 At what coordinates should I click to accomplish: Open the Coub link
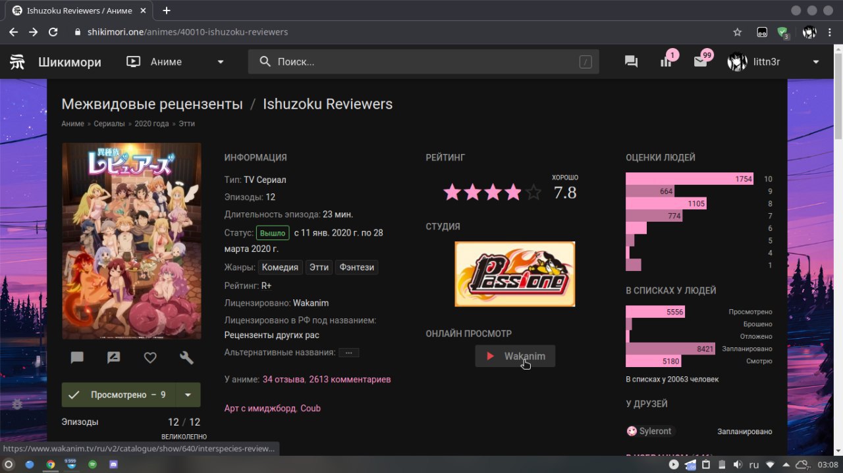click(x=310, y=409)
